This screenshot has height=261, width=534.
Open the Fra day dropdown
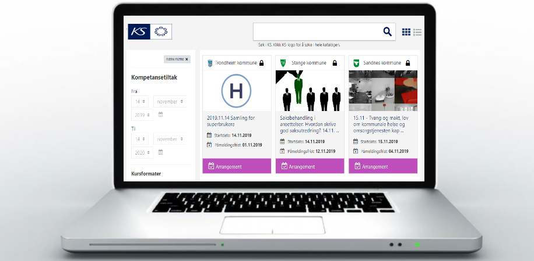coord(140,102)
